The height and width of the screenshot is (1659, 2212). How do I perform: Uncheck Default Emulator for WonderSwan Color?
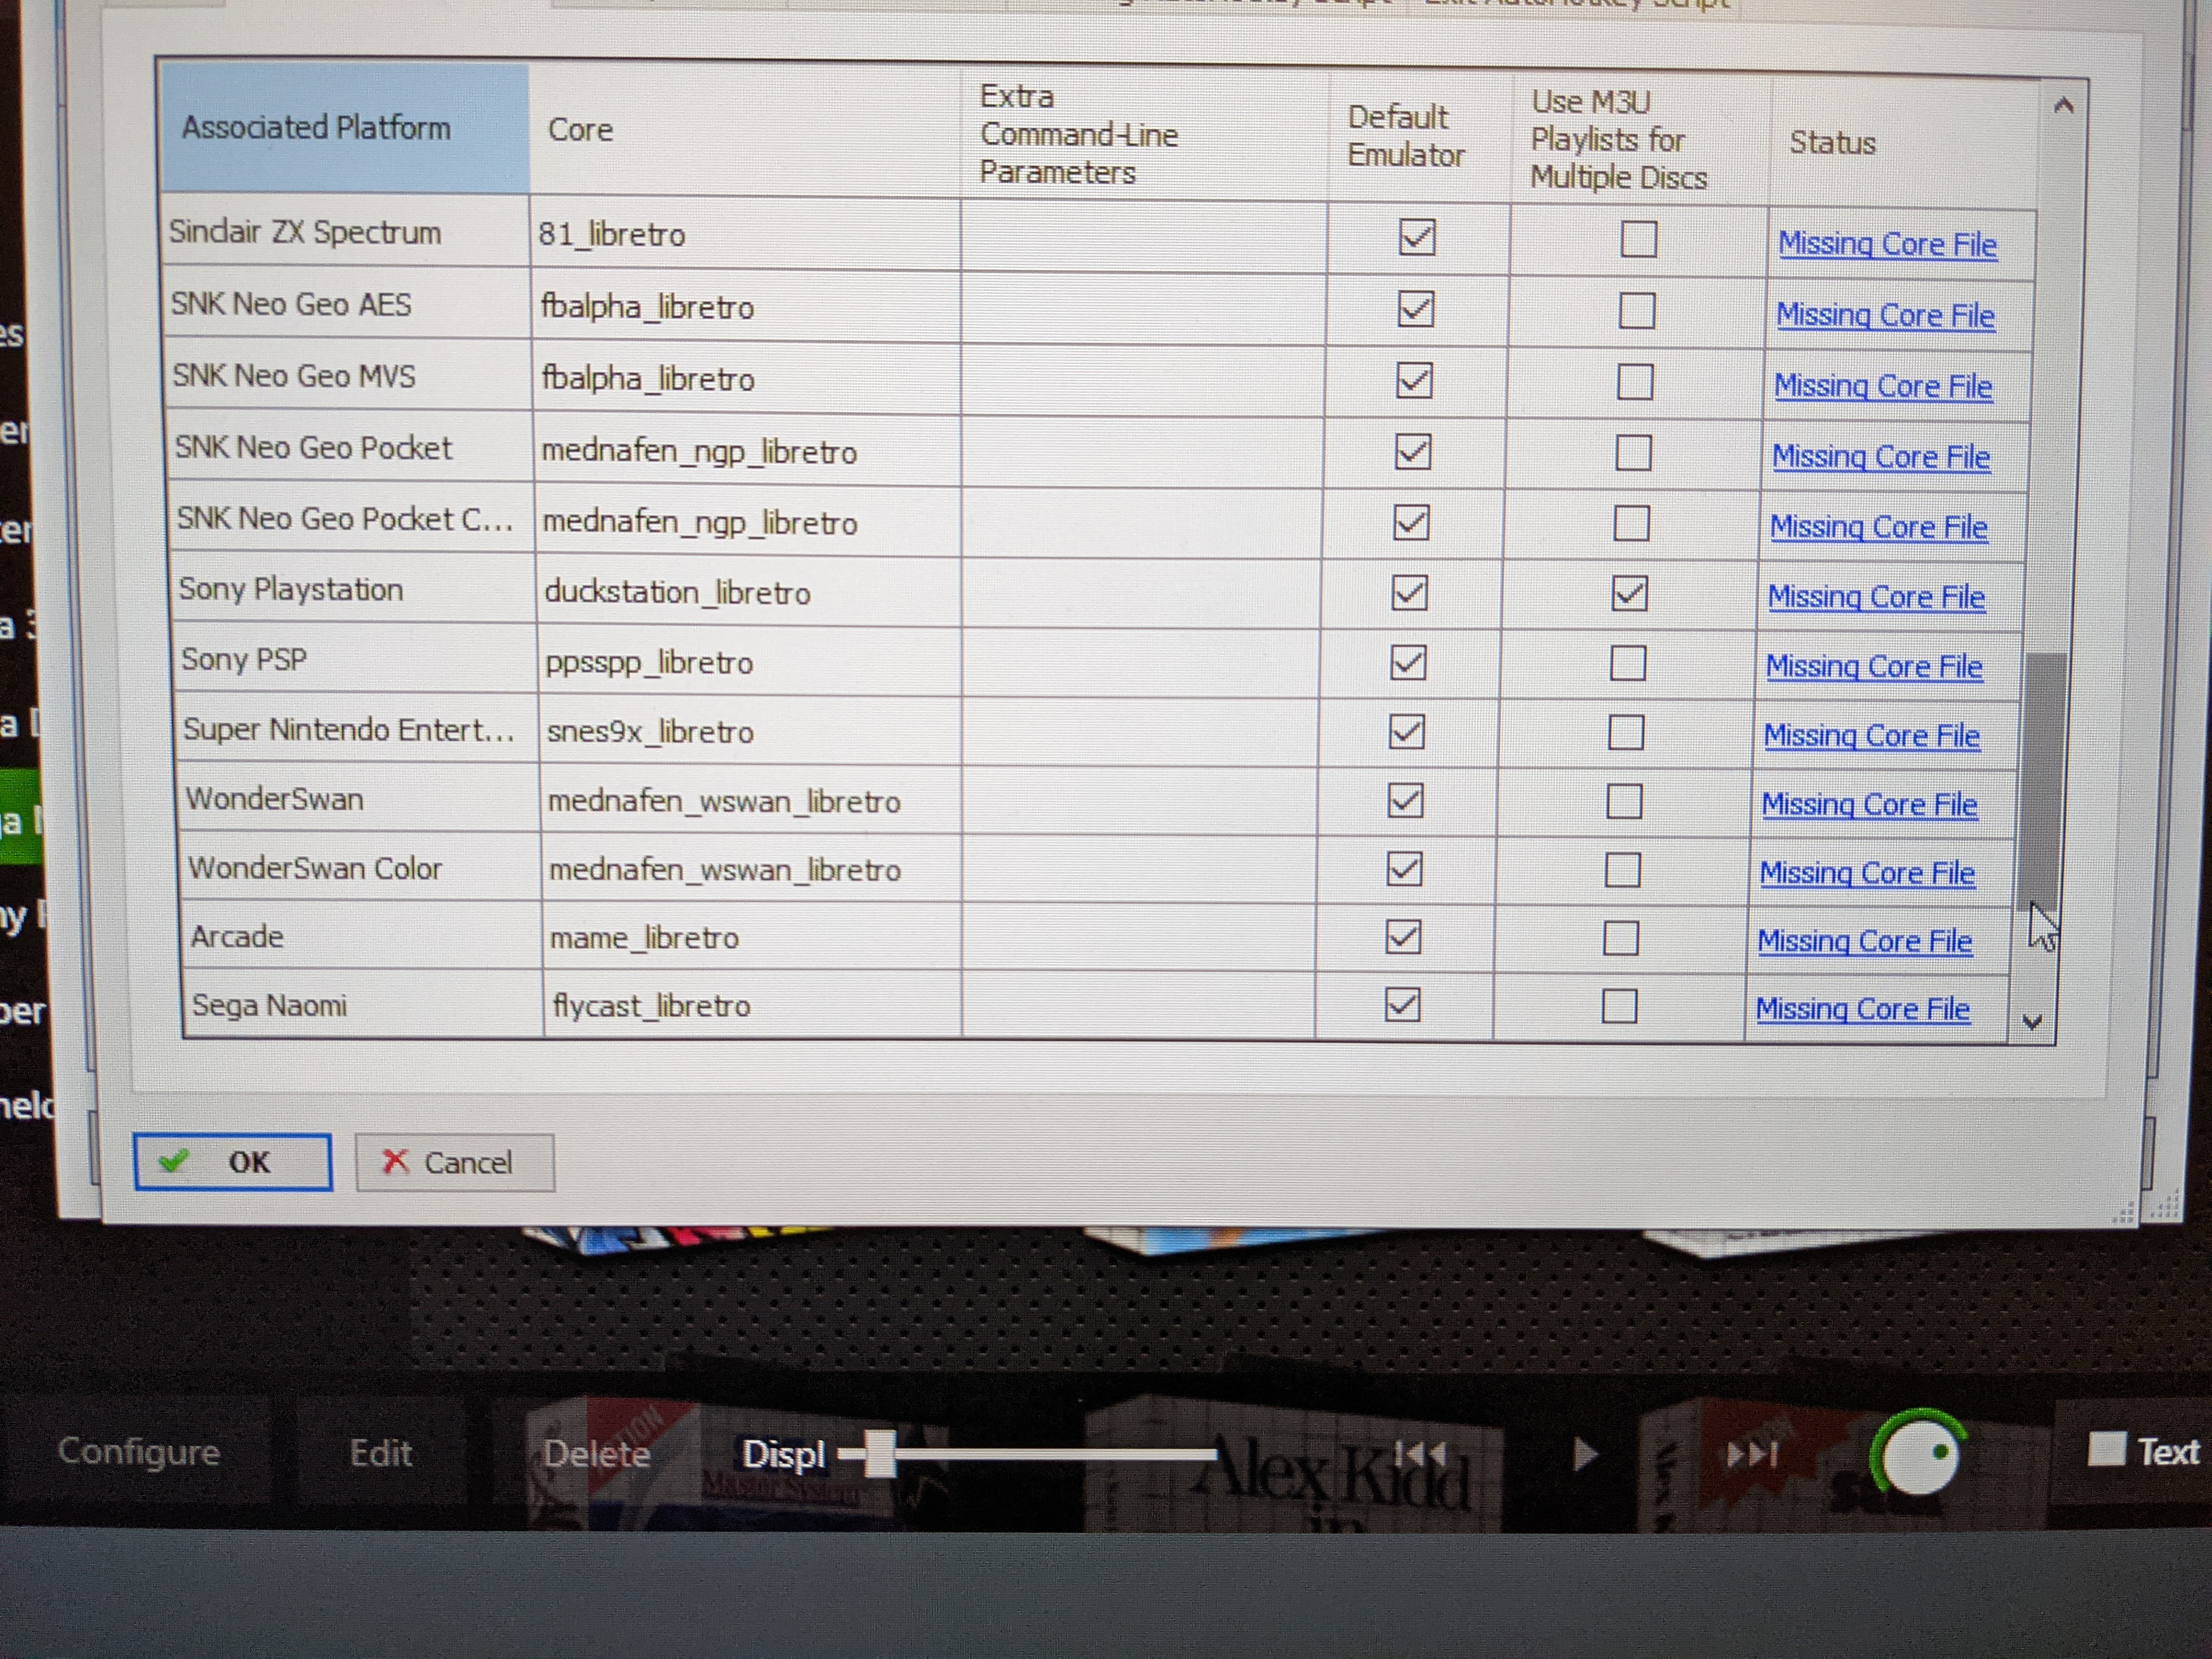point(1404,868)
